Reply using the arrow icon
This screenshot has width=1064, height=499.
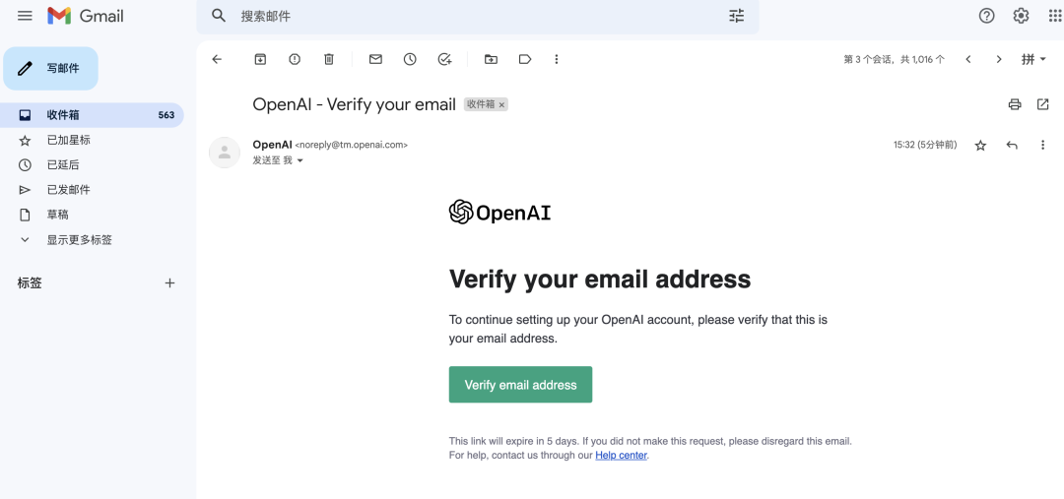(1012, 145)
